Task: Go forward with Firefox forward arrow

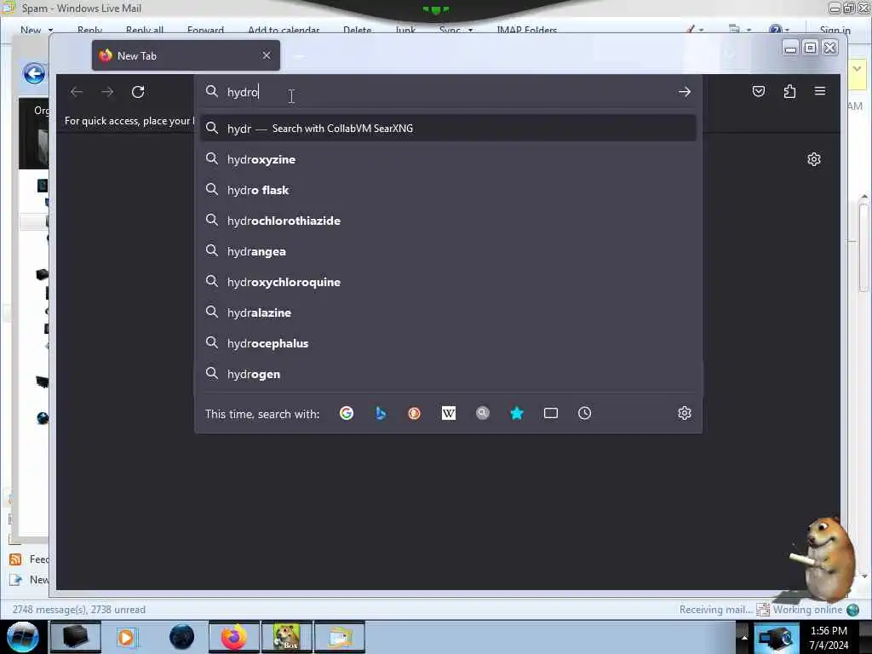Action: click(107, 92)
